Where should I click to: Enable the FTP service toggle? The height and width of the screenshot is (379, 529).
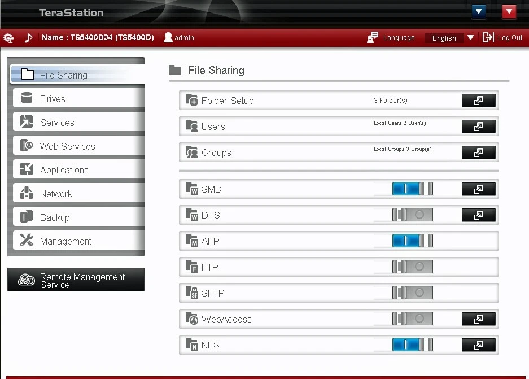(413, 267)
